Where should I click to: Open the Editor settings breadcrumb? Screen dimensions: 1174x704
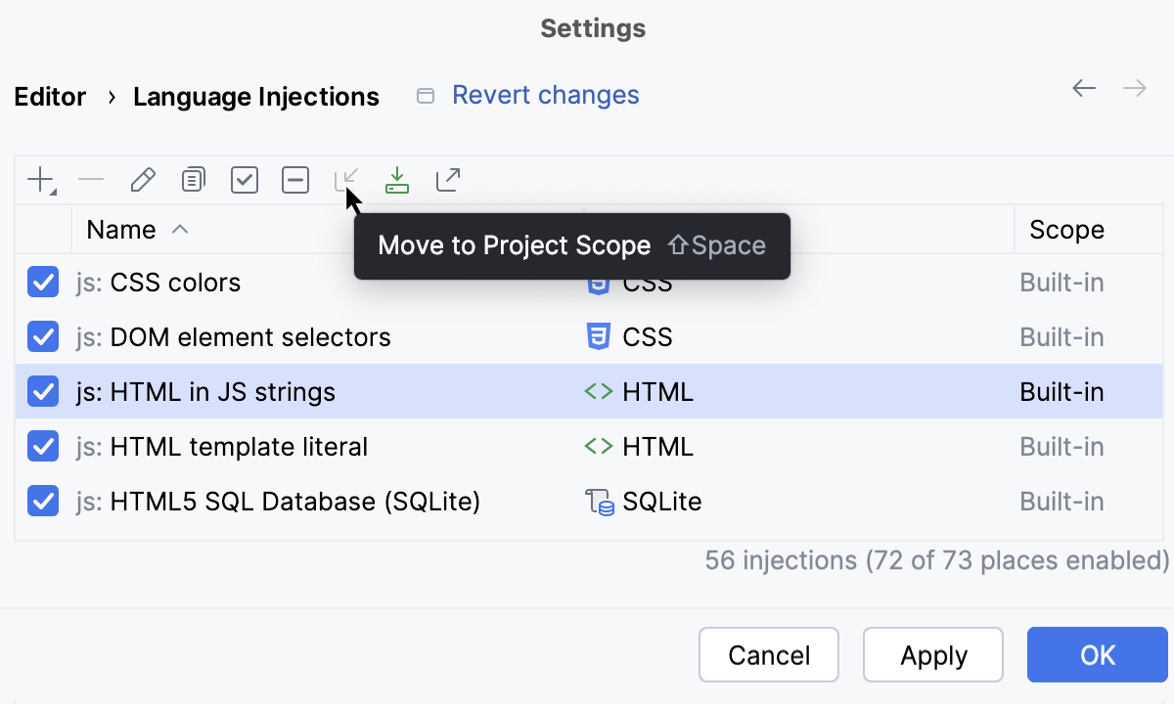tap(49, 96)
